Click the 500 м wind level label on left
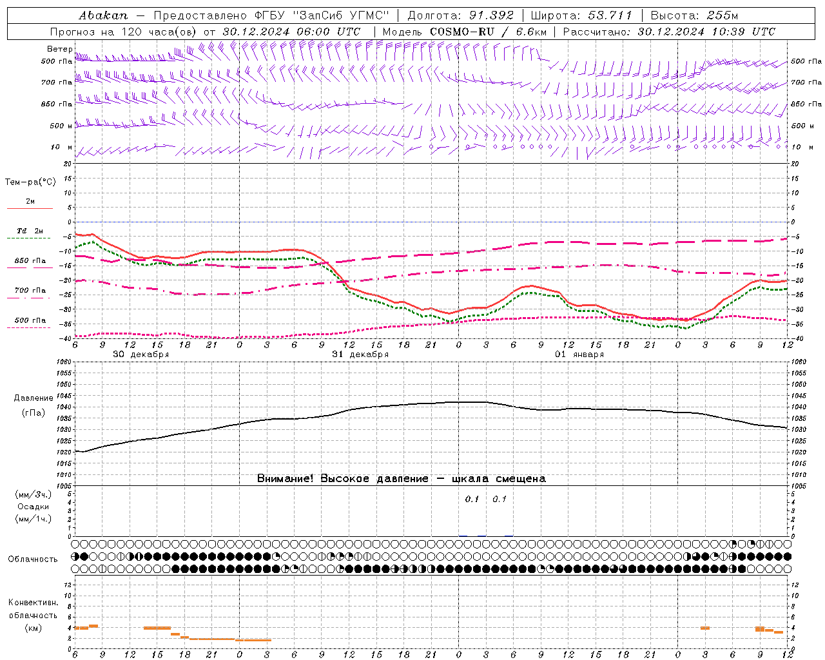The width and height of the screenshot is (825, 660). tap(61, 126)
